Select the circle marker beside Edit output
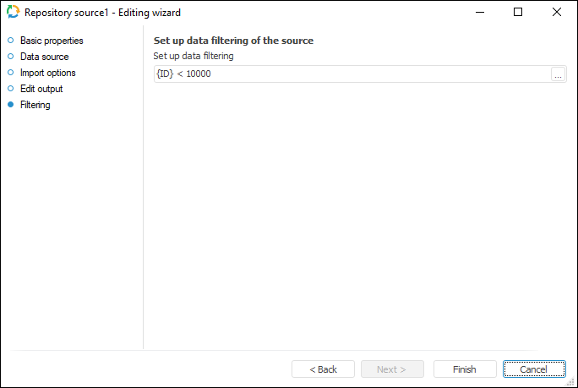This screenshot has width=578, height=388. pyautogui.click(x=10, y=89)
